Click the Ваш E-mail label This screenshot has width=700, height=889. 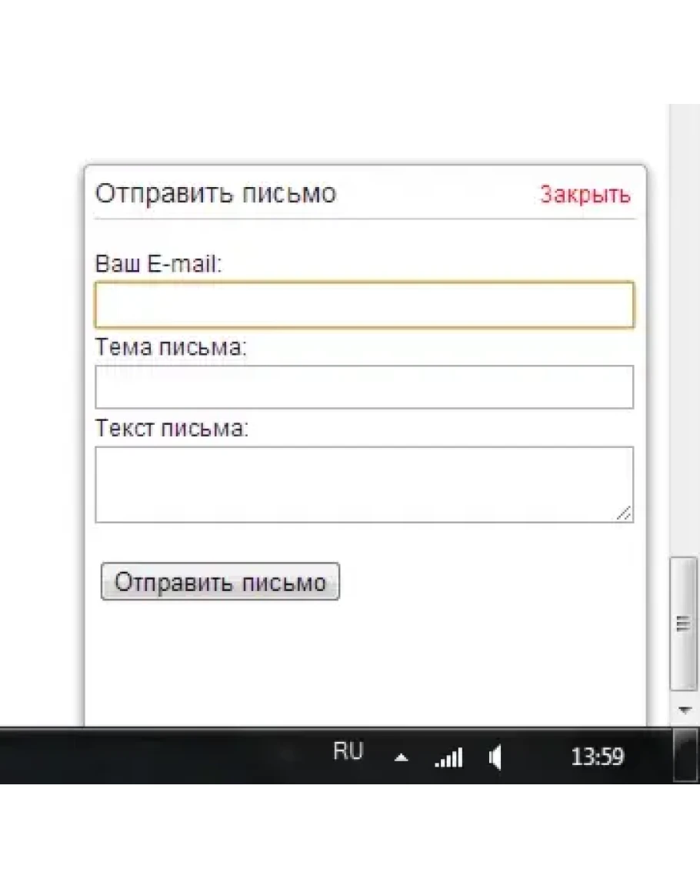pyautogui.click(x=158, y=264)
